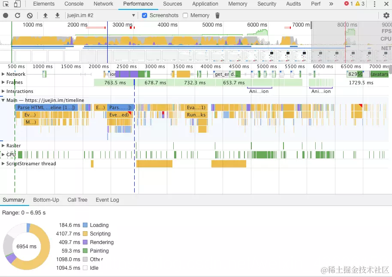
Task: Open the Audits tab
Action: click(293, 4)
